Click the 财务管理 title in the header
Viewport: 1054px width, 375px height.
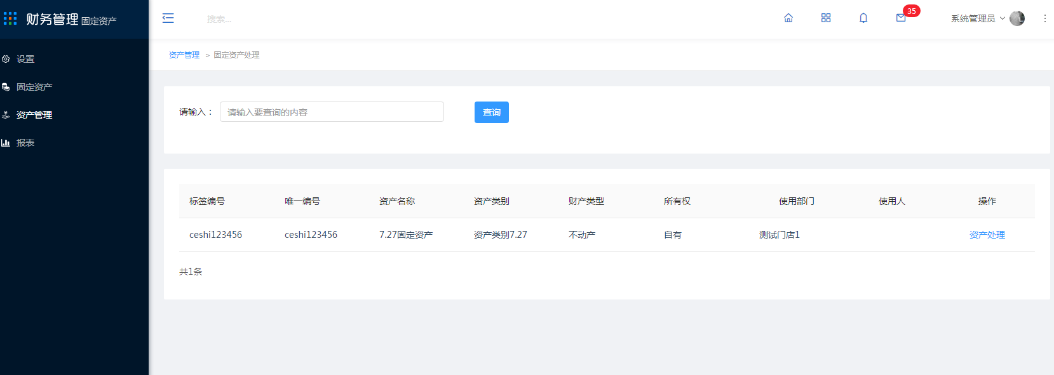click(52, 19)
